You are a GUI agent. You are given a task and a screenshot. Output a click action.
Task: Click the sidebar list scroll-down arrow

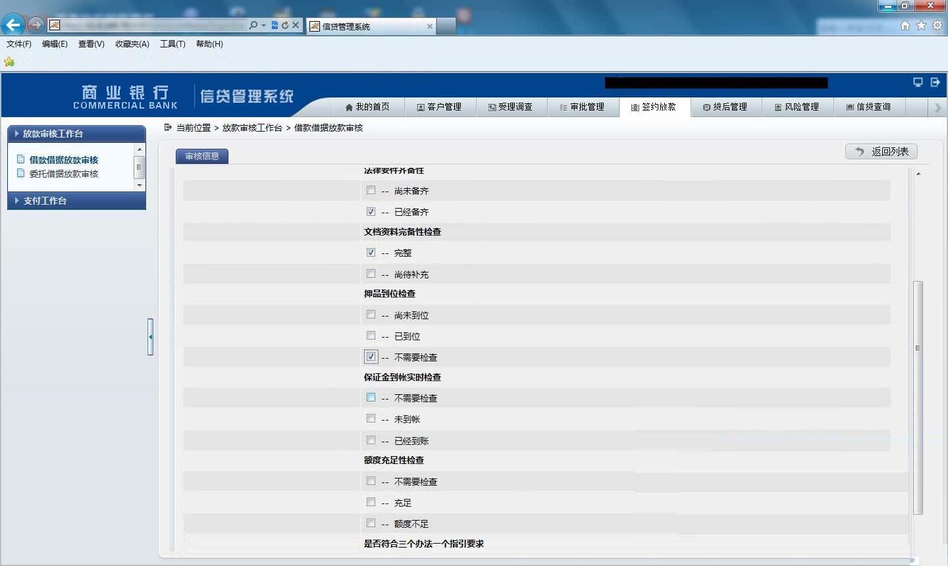139,186
